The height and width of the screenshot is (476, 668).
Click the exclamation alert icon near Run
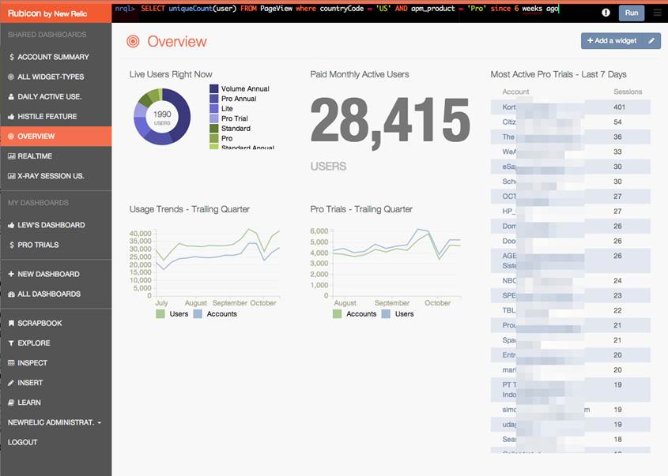point(606,13)
